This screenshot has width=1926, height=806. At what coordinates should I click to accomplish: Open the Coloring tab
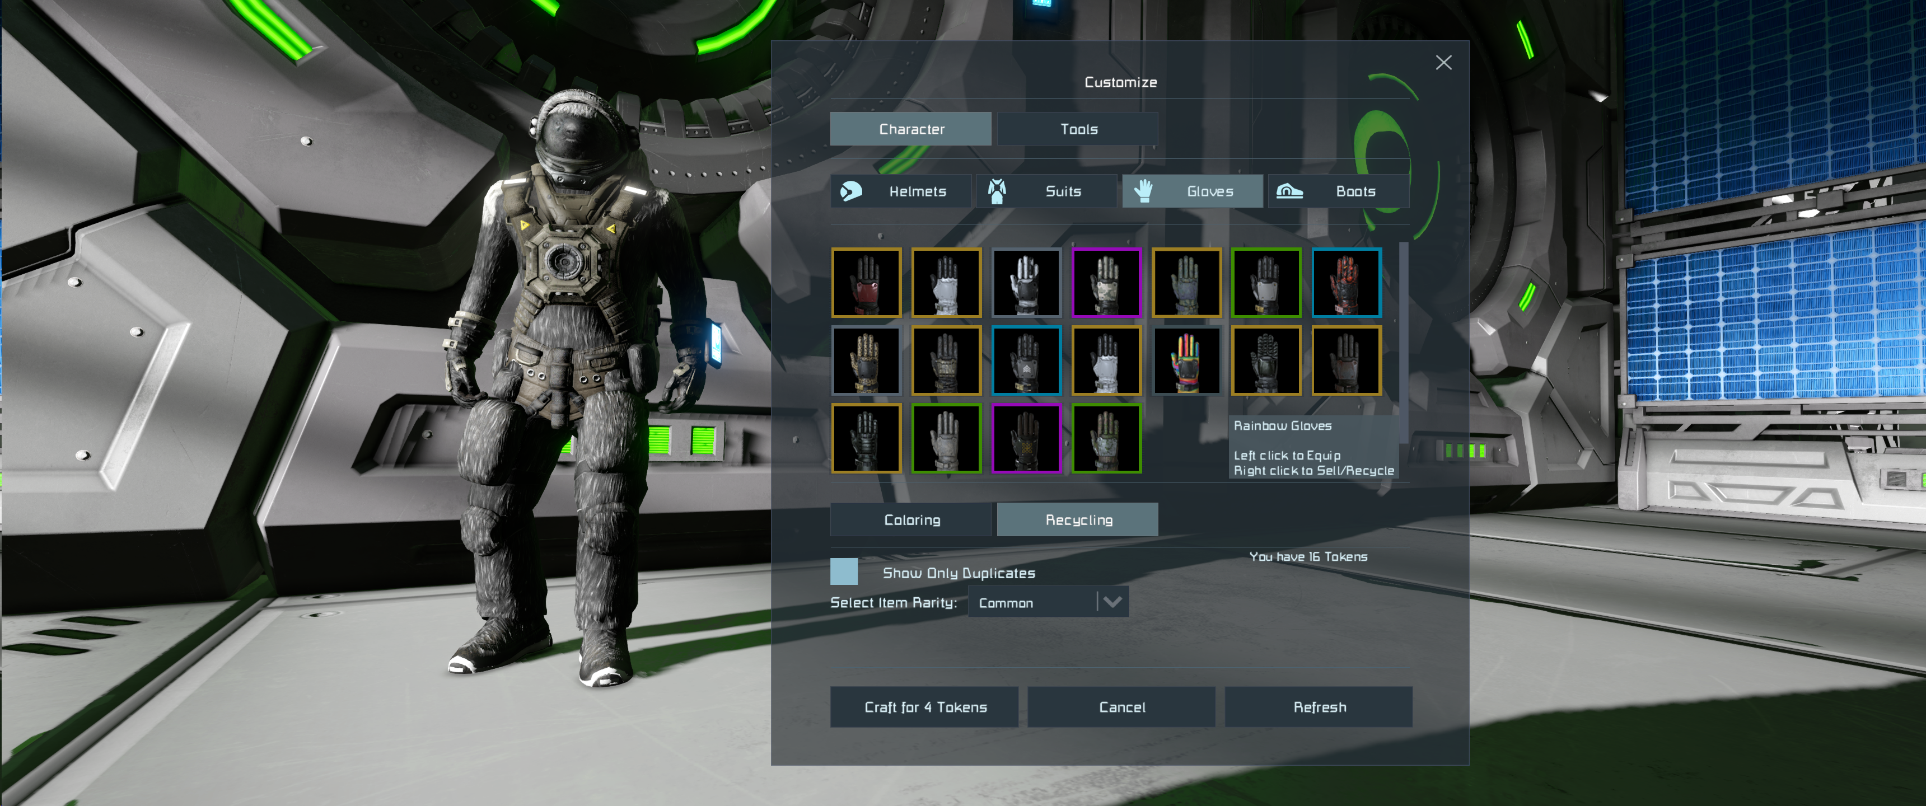pyautogui.click(x=911, y=519)
